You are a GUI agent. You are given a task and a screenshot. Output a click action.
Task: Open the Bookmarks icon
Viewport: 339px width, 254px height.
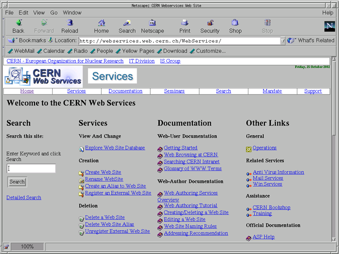tap(12, 40)
